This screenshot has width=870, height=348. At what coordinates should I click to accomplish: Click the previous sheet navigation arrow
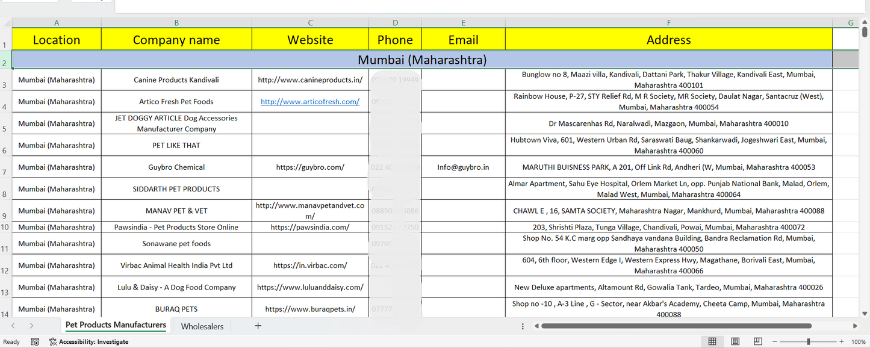click(x=13, y=326)
